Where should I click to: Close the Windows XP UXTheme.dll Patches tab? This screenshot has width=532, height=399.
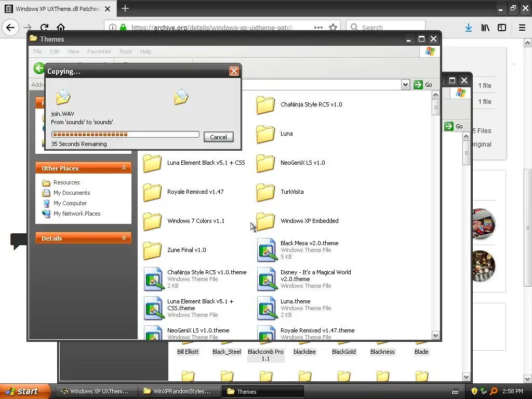108,9
